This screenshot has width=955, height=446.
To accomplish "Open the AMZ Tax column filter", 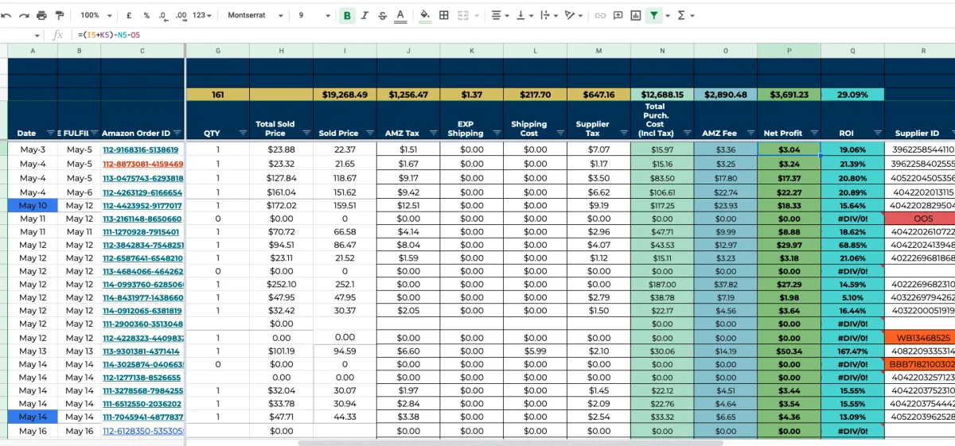I will pos(433,133).
